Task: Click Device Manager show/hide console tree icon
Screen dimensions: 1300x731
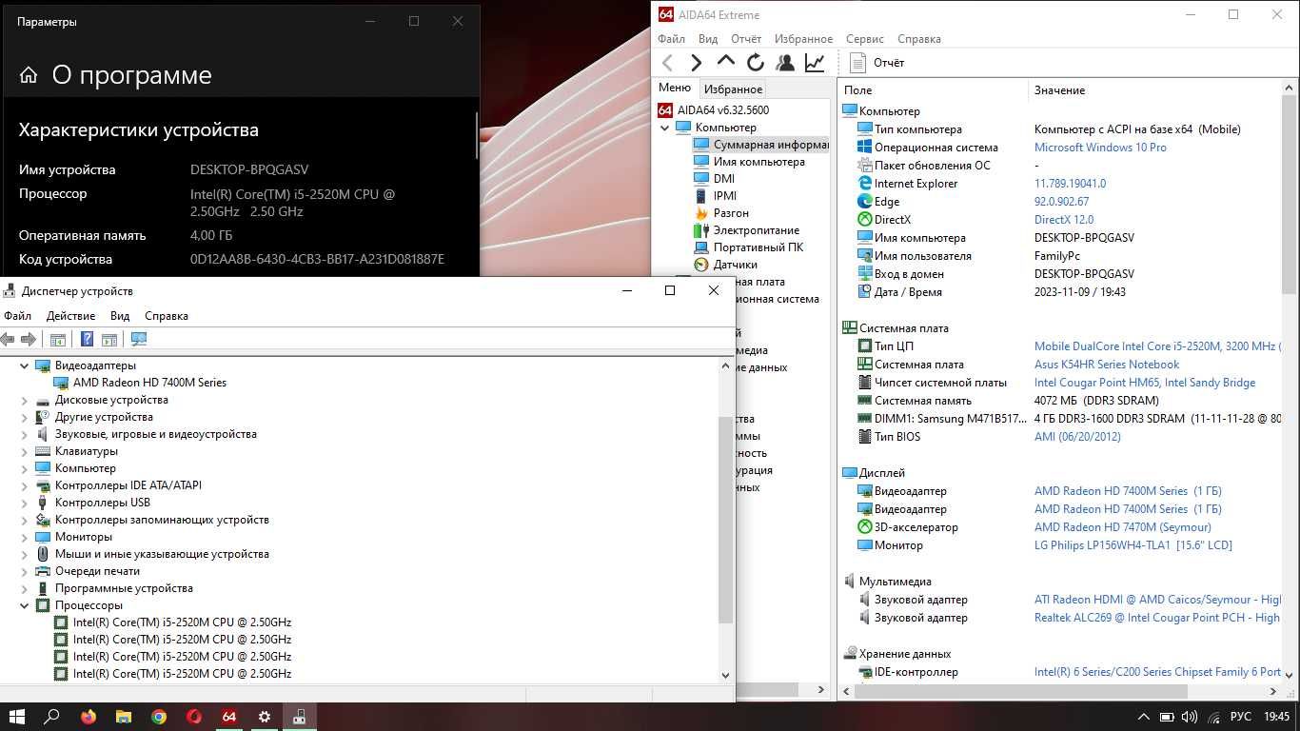Action: tap(57, 339)
